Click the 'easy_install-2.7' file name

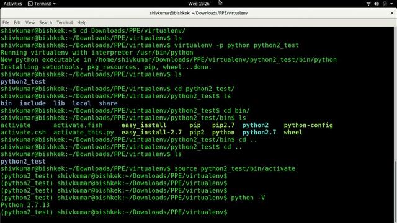pyautogui.click(x=151, y=133)
